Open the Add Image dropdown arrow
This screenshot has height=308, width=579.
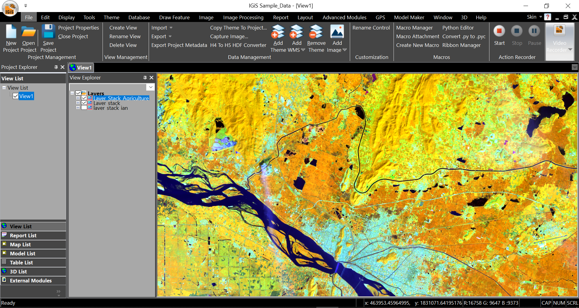(x=345, y=50)
